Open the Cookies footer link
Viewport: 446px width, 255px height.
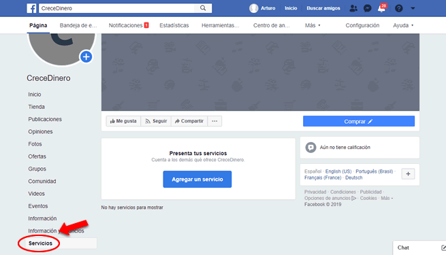pos(368,198)
